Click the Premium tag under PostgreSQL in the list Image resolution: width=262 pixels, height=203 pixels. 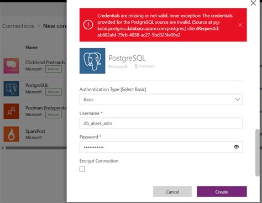point(54,92)
